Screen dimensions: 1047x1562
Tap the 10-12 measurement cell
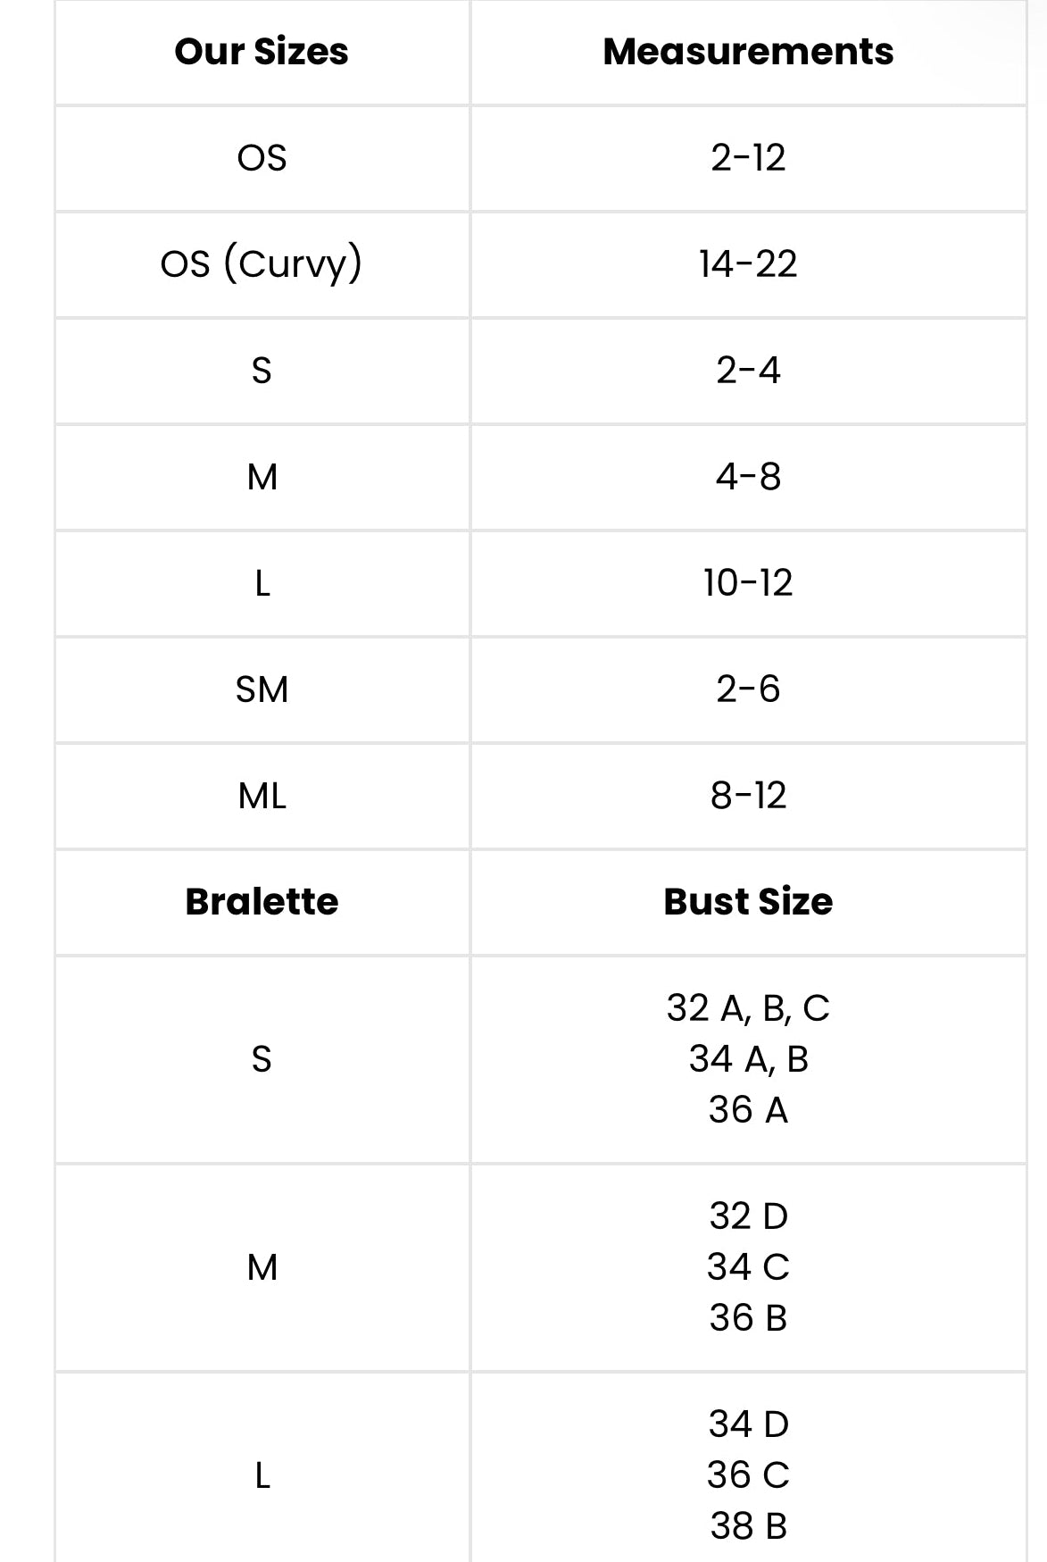click(748, 583)
